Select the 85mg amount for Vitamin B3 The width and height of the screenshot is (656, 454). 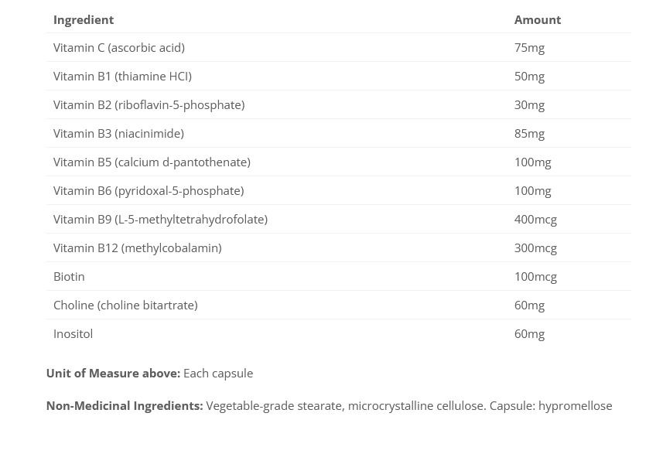[529, 134]
